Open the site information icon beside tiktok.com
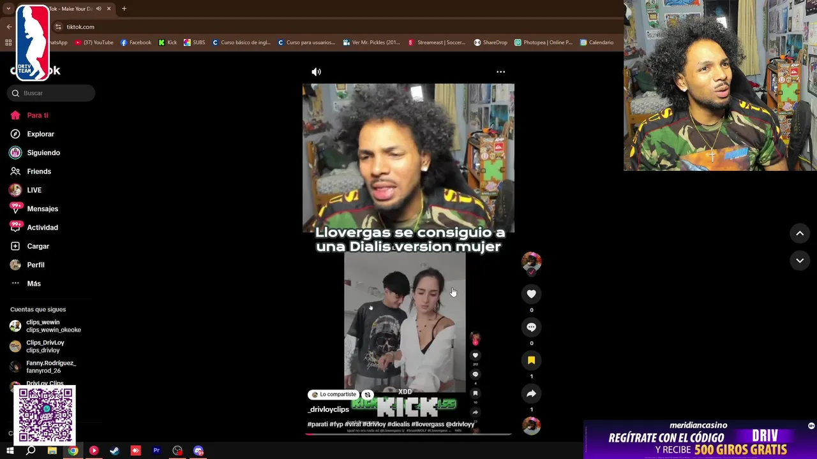817x459 pixels. [58, 27]
